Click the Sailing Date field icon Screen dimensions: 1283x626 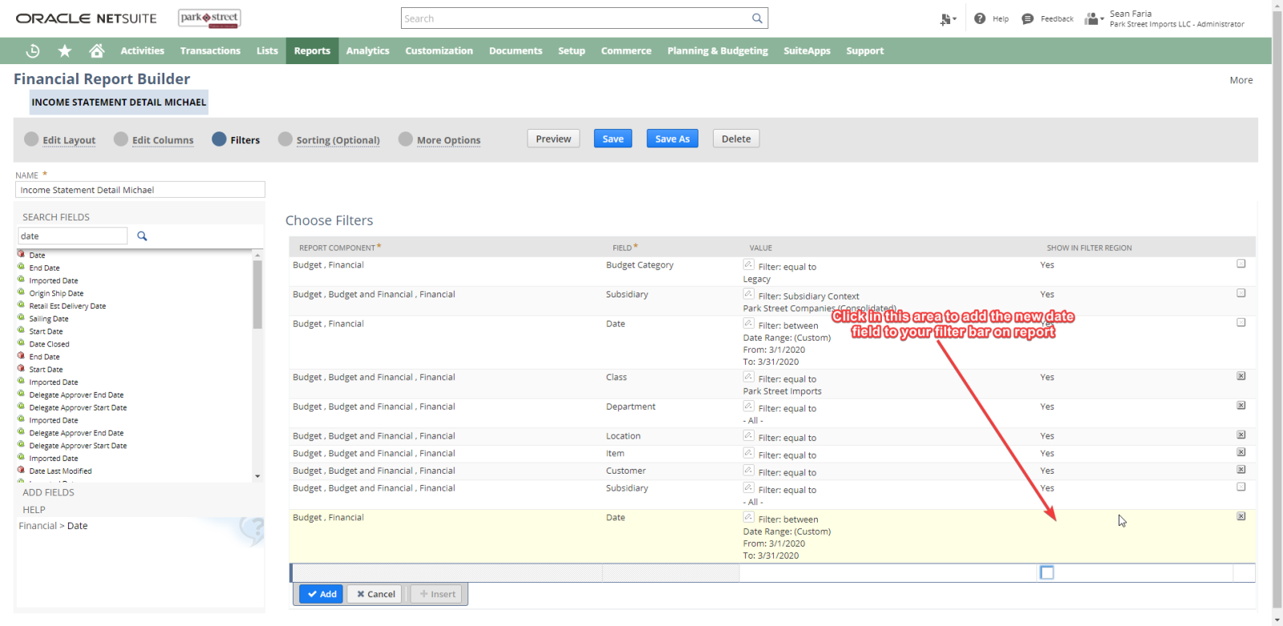22,317
